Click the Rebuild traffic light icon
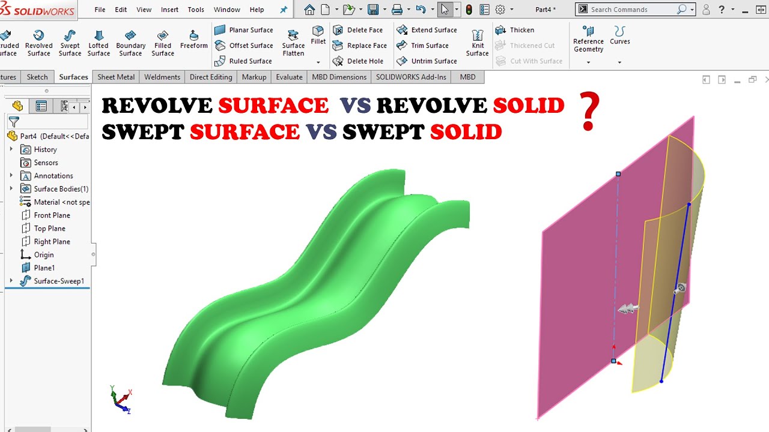This screenshot has height=432, width=769. pos(469,10)
